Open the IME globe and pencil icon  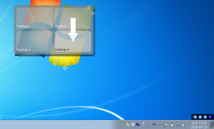[x=122, y=124]
